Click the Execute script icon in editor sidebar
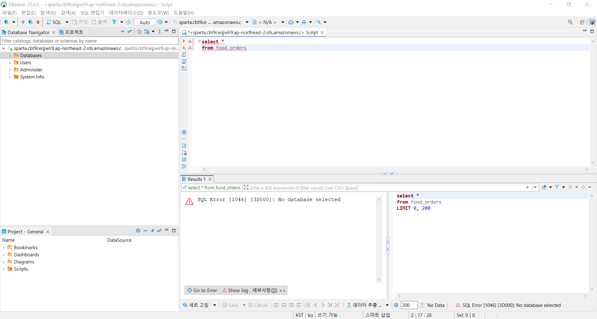The height and width of the screenshot is (319, 597). click(184, 55)
